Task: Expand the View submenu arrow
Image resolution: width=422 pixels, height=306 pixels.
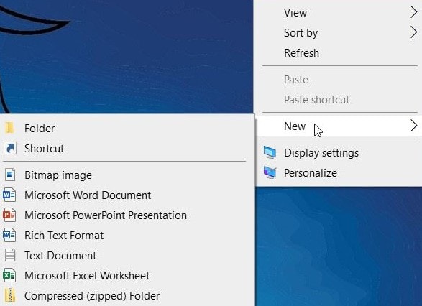Action: coord(413,12)
